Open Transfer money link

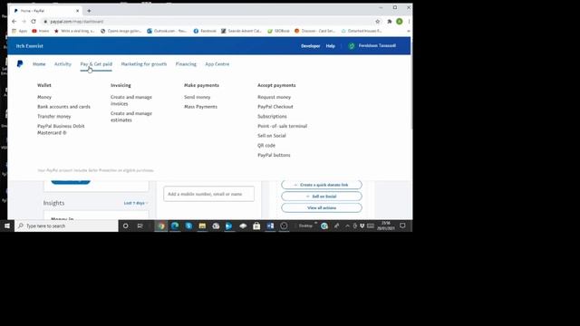point(54,116)
